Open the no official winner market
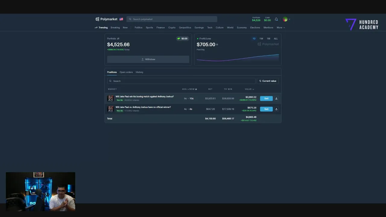 pos(143,107)
